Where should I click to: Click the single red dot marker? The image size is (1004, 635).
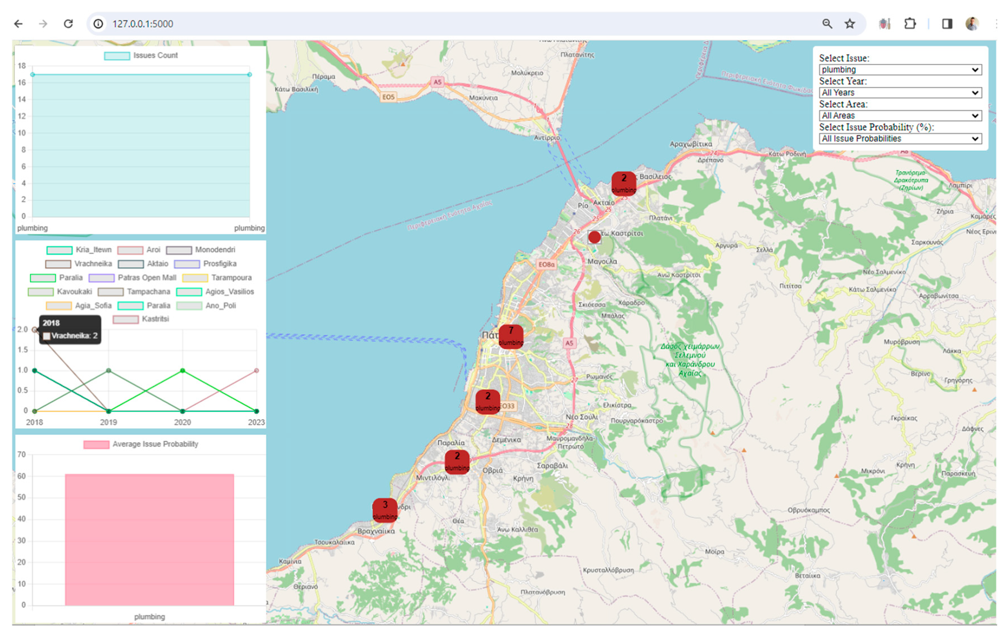pos(594,237)
